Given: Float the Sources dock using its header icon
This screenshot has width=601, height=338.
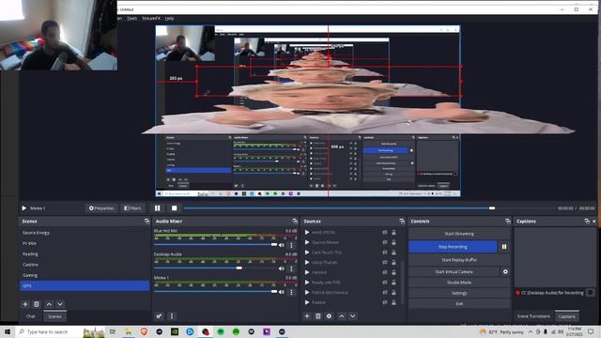Looking at the screenshot, I should [402, 222].
